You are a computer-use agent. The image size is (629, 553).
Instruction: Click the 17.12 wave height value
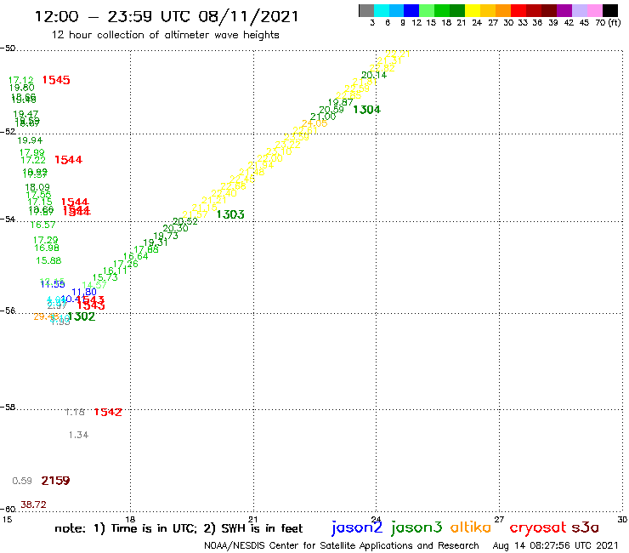pyautogui.click(x=21, y=80)
